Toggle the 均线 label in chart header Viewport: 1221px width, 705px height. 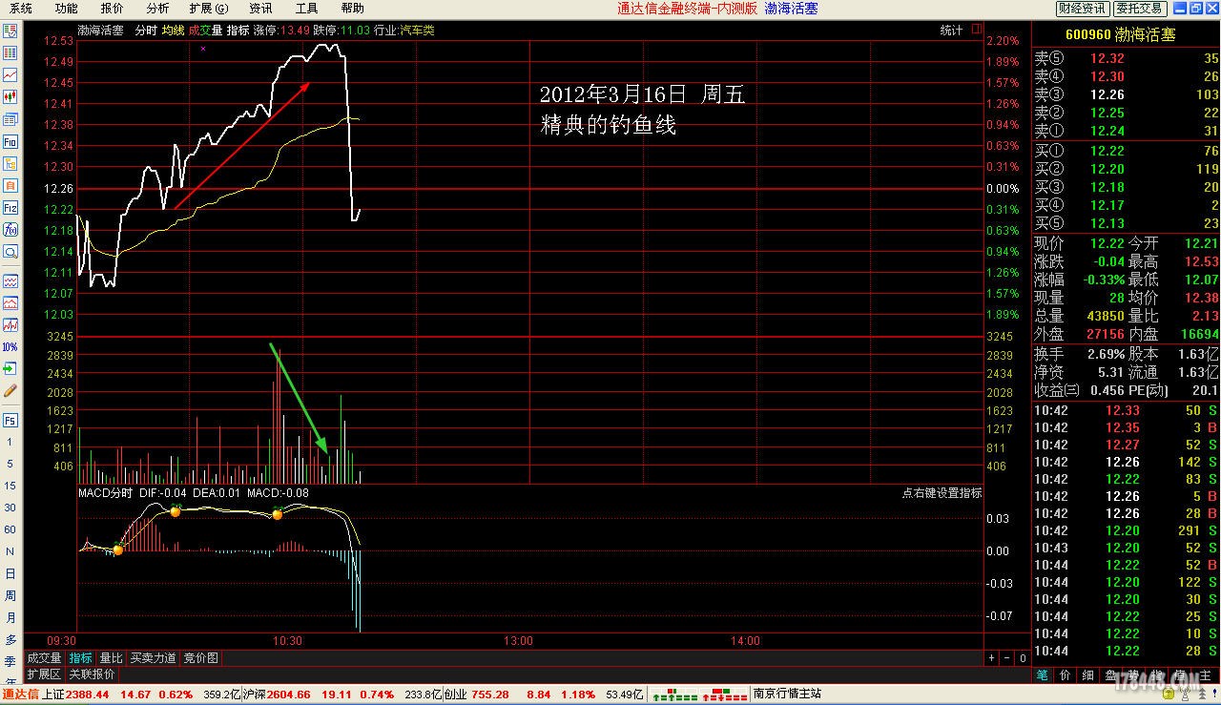[173, 31]
